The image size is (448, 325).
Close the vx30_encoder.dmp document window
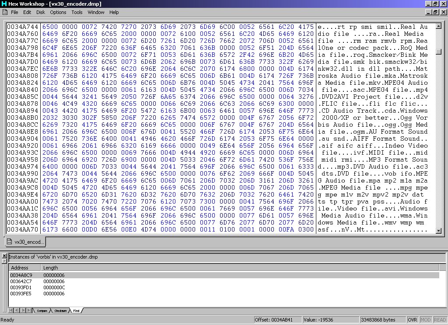pyautogui.click(x=443, y=12)
